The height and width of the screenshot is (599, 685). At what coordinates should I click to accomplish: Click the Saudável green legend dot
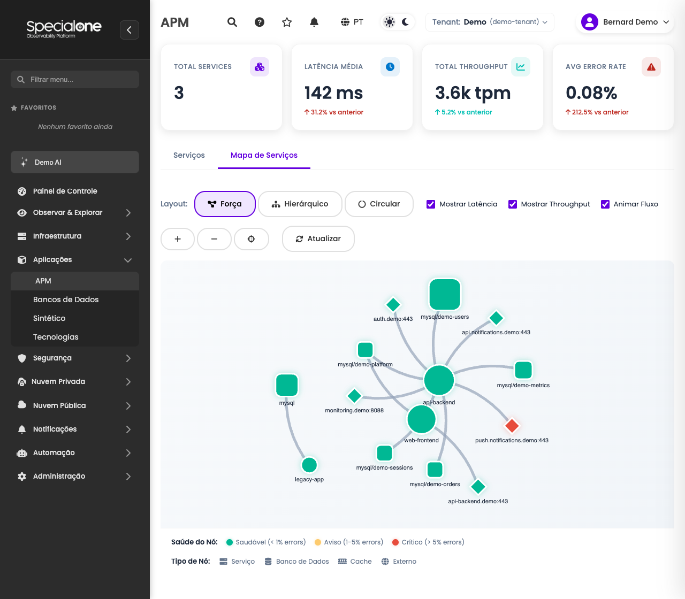(230, 542)
